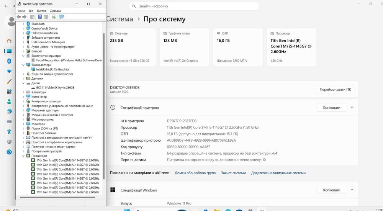Click Device Manager vertical scrollbar
383x211 pixels.
coord(104,106)
